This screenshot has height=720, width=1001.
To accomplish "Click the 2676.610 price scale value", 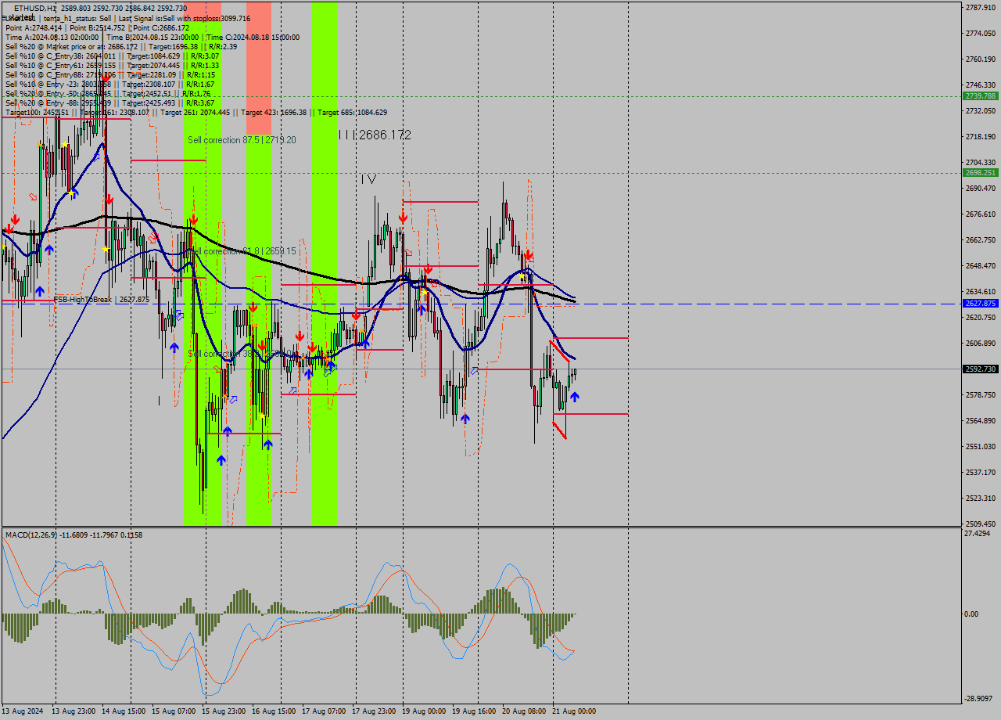I will (x=981, y=214).
